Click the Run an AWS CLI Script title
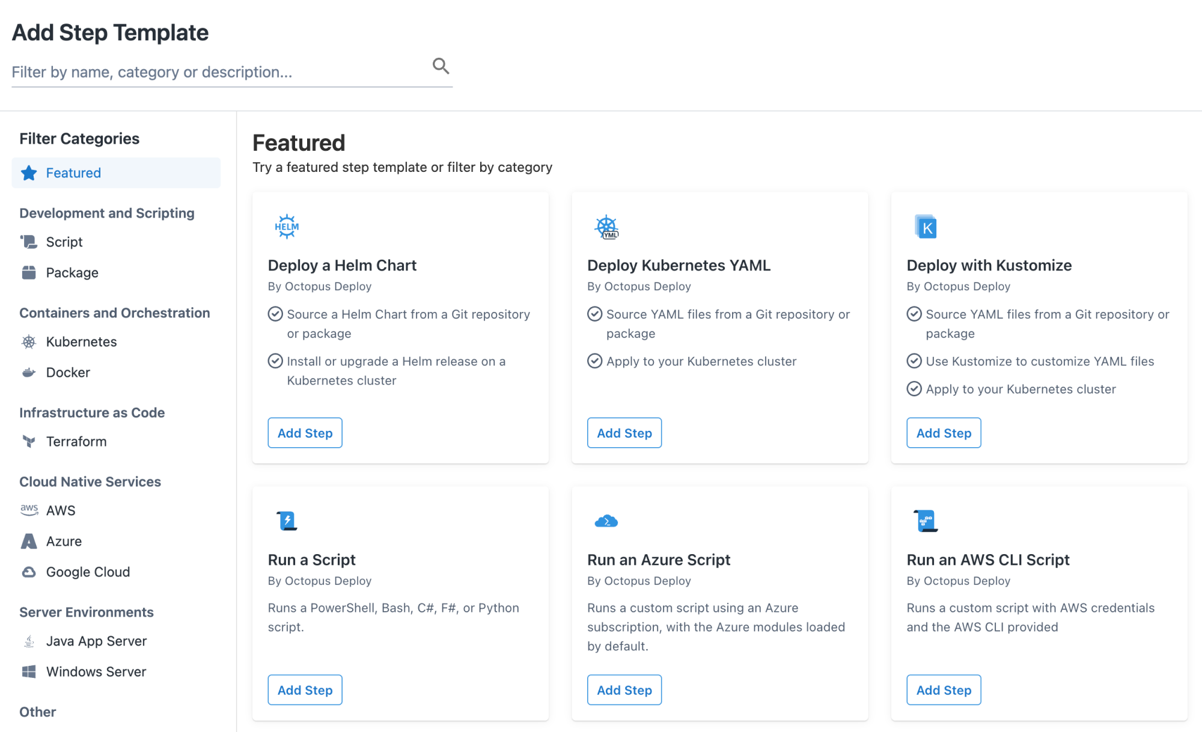Screen dimensions: 1202x732 (x=988, y=560)
